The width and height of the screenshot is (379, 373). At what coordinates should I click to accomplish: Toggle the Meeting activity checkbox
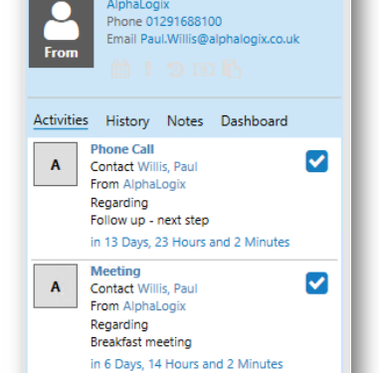(x=316, y=283)
